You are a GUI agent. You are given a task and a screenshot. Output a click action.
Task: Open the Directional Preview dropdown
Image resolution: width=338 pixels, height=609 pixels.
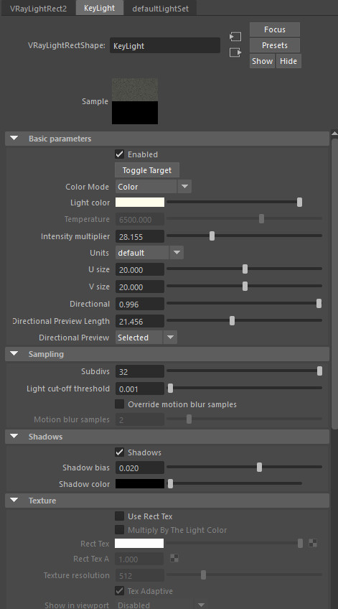(146, 338)
